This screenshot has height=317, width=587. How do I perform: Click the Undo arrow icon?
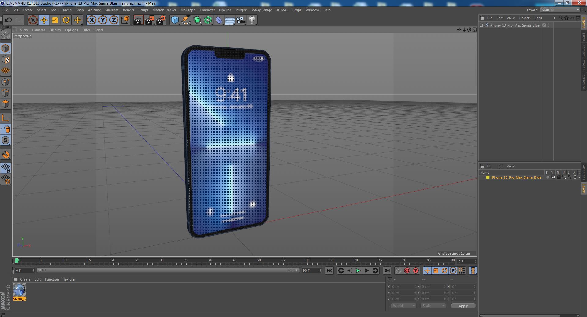8,20
